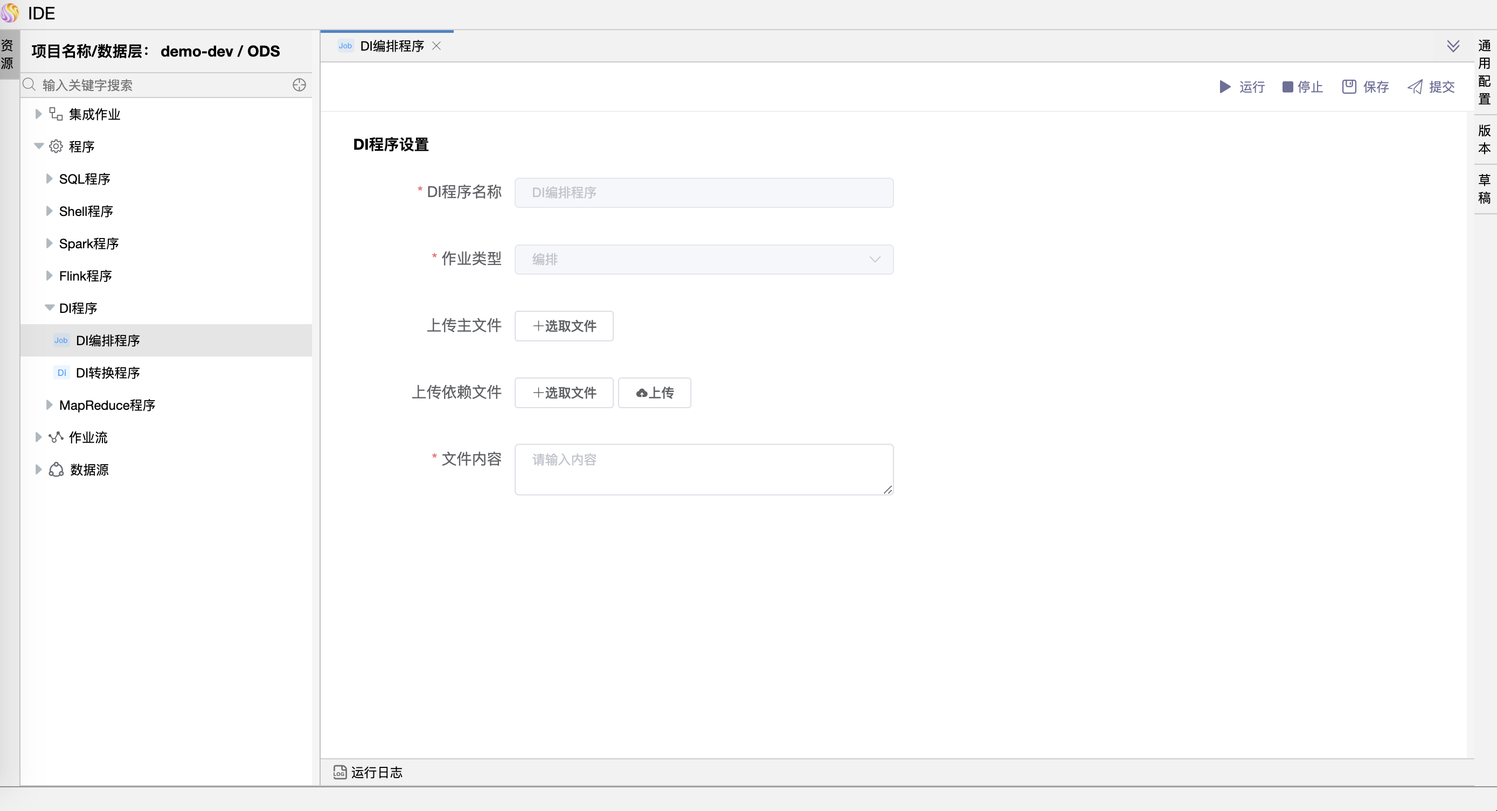The image size is (1497, 811).
Task: Click the Save (保存) disk icon
Action: pos(1349,87)
